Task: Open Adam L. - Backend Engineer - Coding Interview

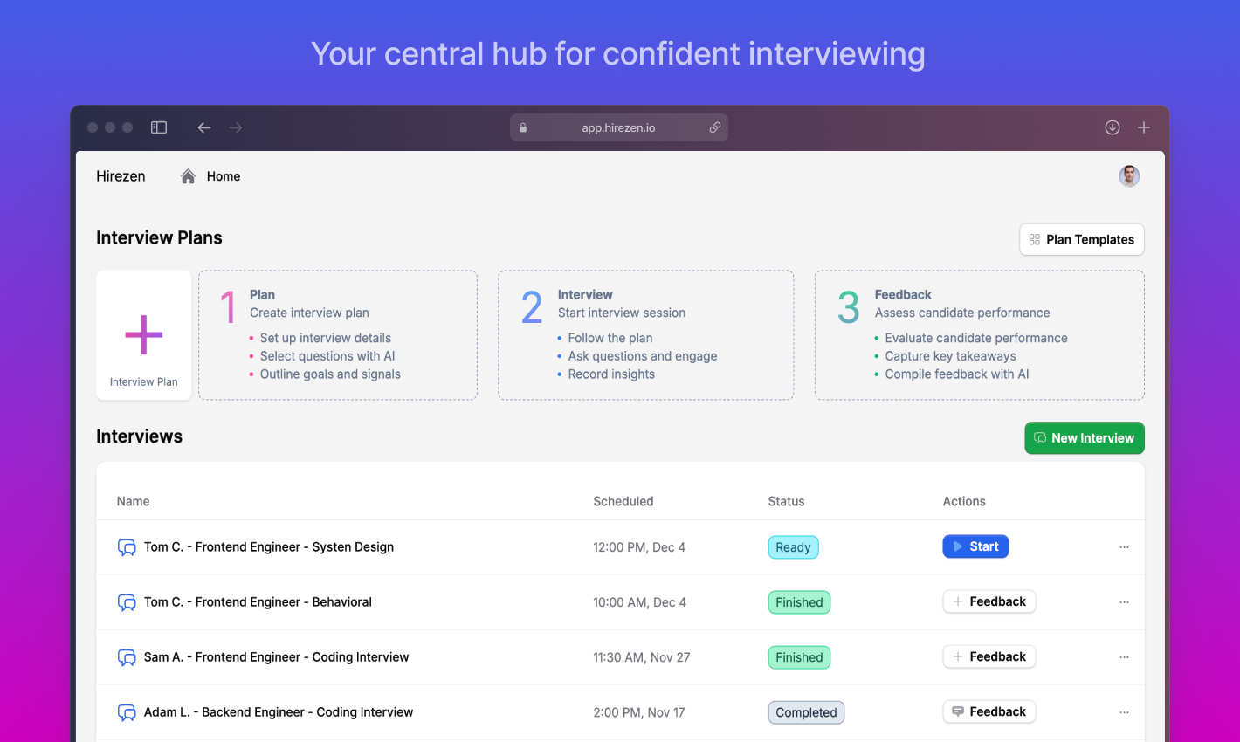Action: tap(279, 712)
